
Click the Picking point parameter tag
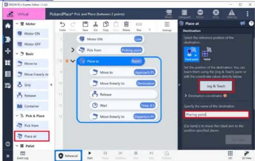coord(132,50)
